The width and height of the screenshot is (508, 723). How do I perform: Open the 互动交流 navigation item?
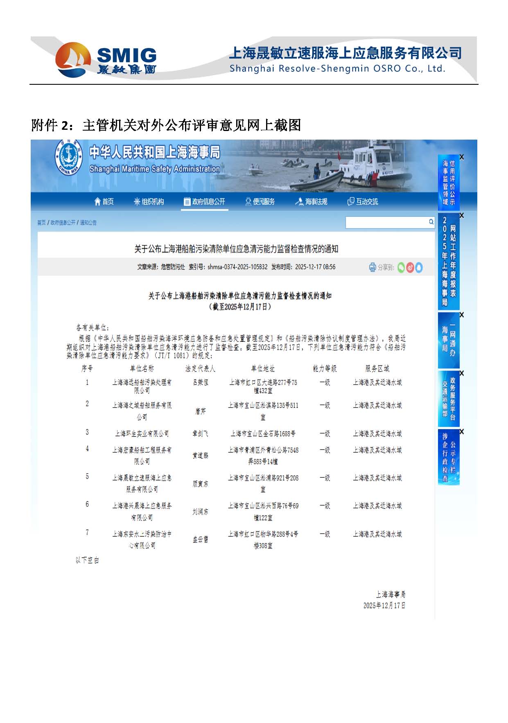(363, 201)
